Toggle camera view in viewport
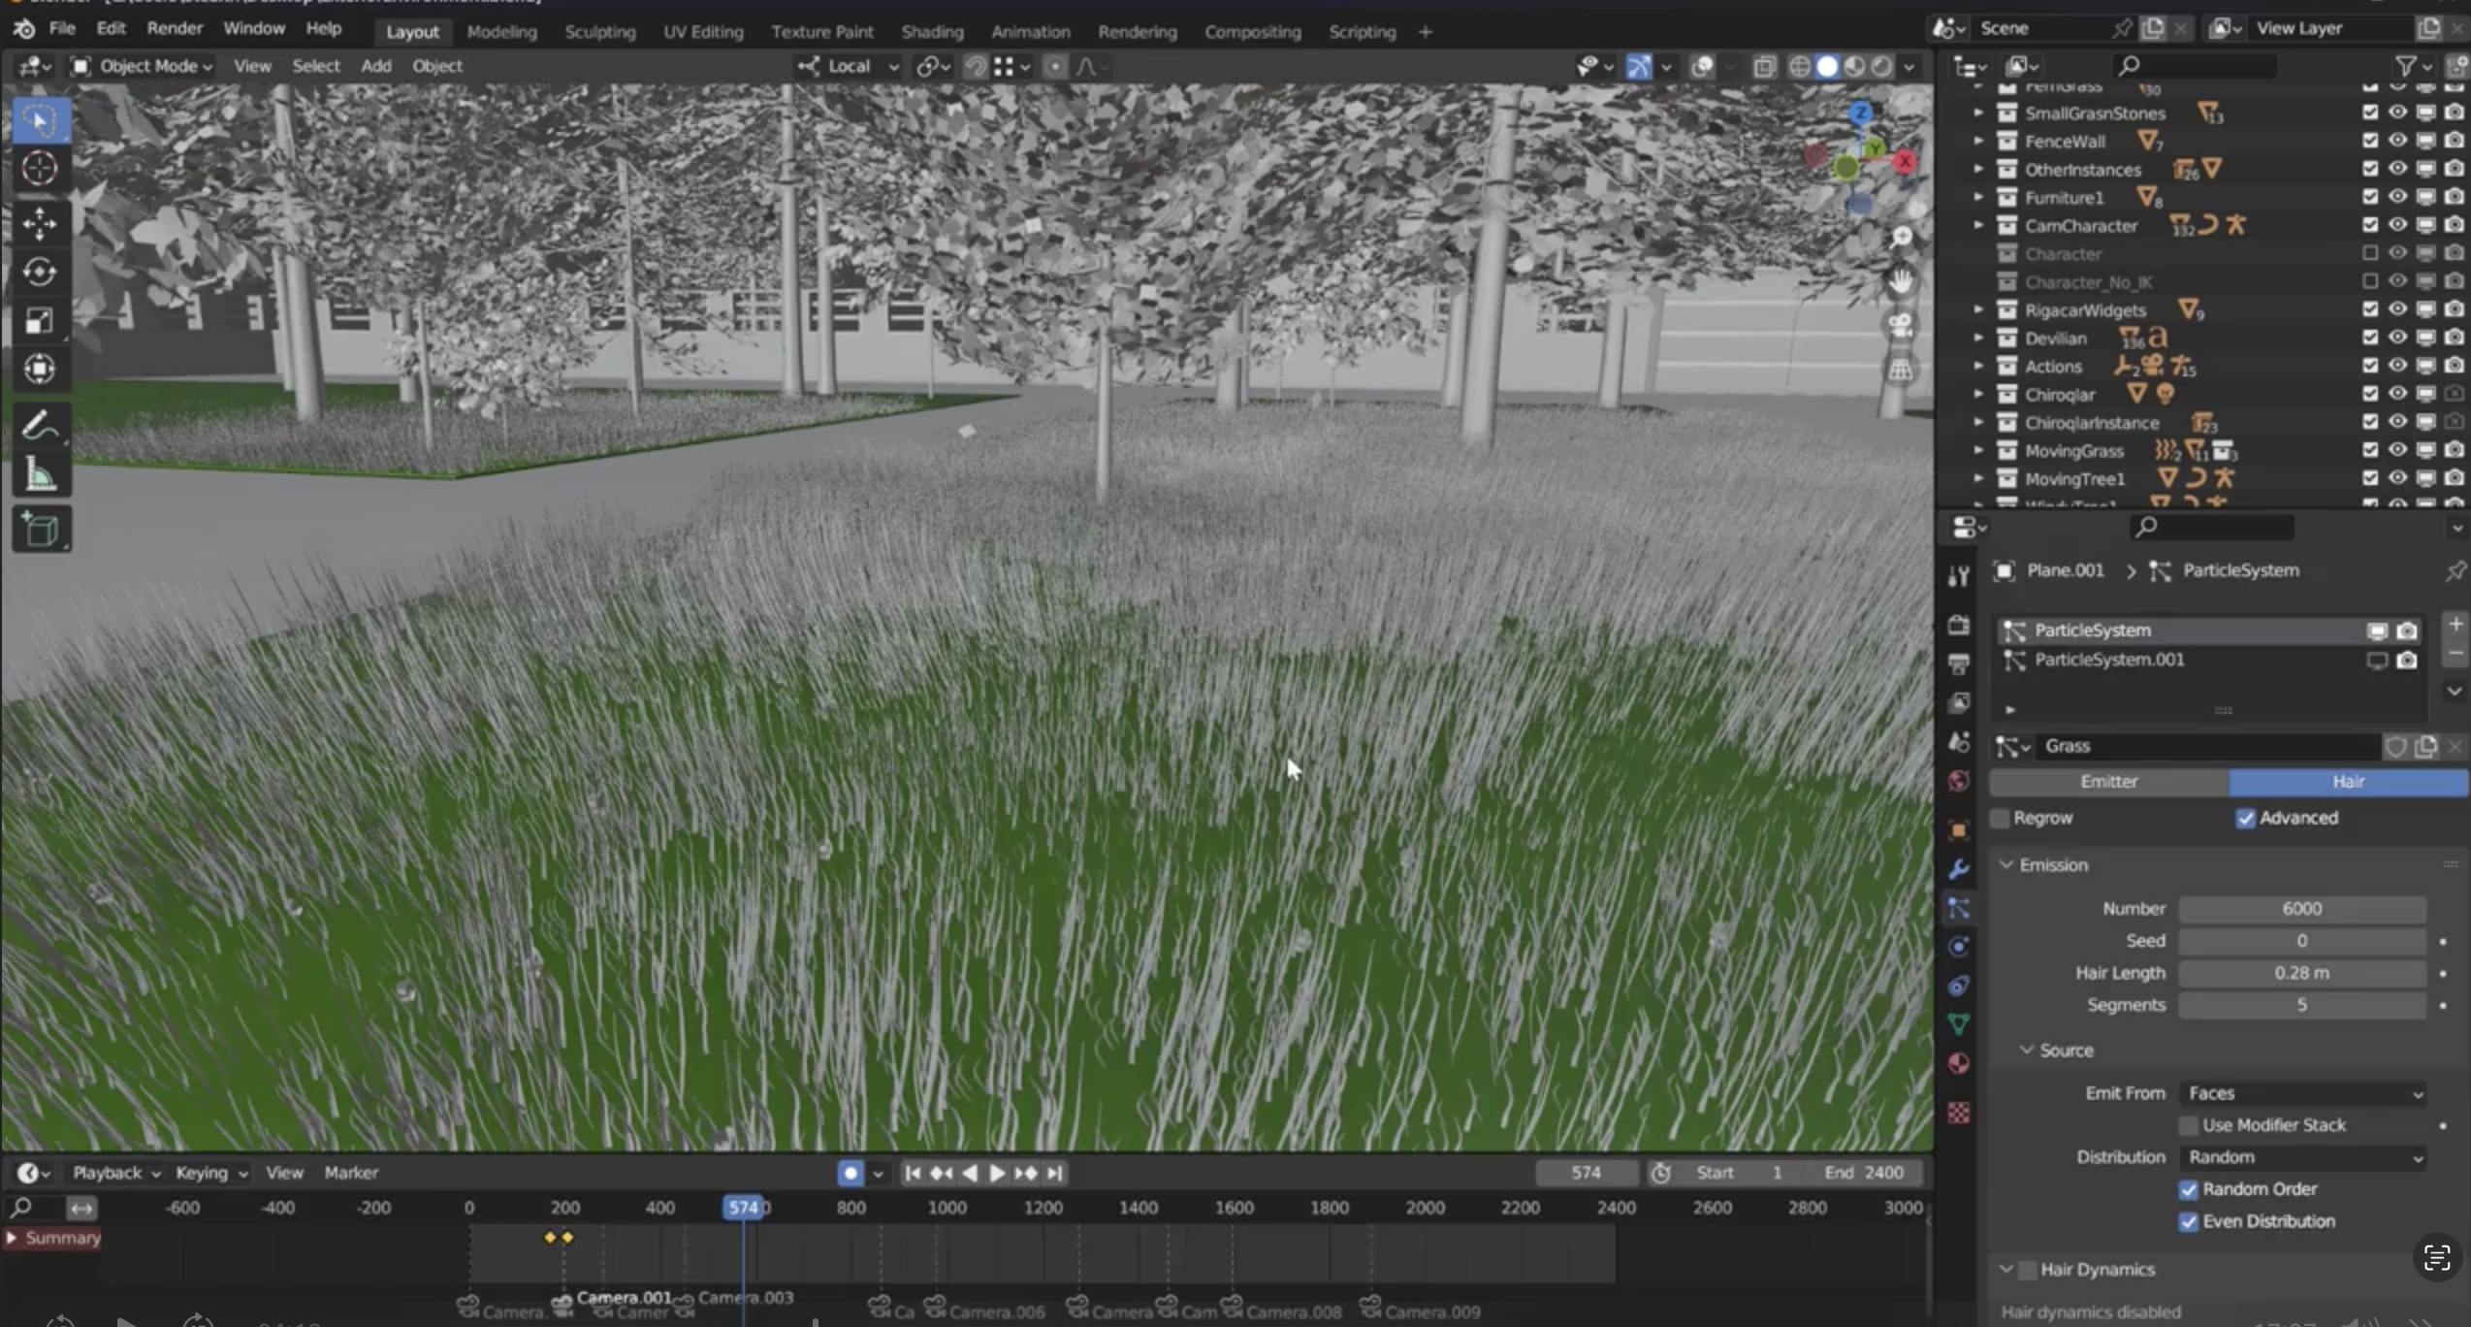Image resolution: width=2471 pixels, height=1327 pixels. coord(1901,325)
